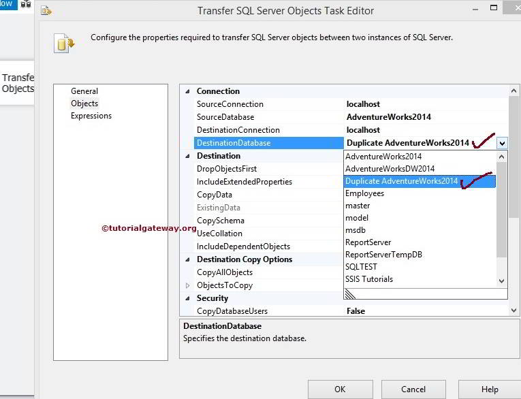Collapse the Connection section
This screenshot has width=521, height=399.
coord(188,91)
